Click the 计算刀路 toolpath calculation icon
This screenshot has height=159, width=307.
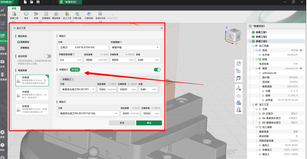tap(77, 15)
